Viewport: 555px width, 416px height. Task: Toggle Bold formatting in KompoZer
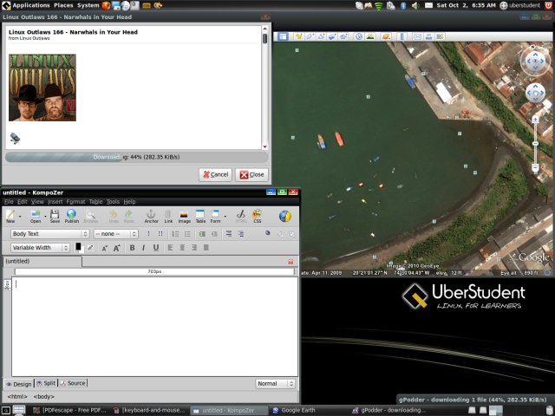tap(132, 248)
